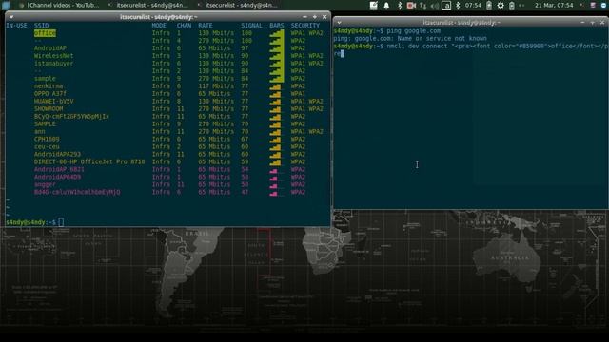Click the red screen recorder tray icon
This screenshot has height=342, width=609.
tap(411, 5)
